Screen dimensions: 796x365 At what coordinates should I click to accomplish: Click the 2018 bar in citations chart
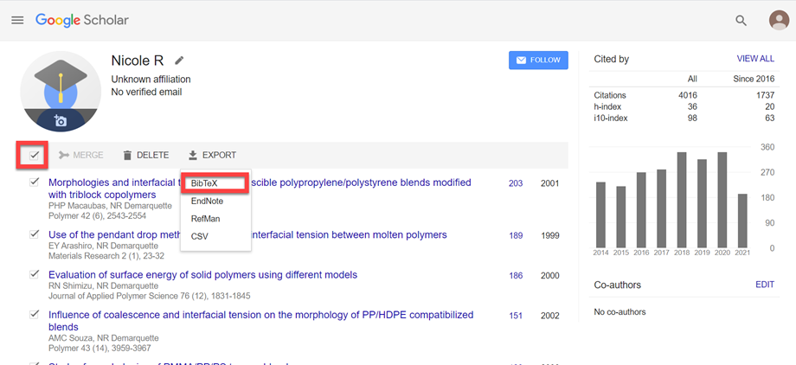click(682, 201)
